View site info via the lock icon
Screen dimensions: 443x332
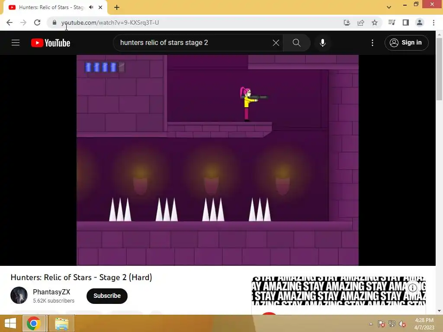pos(55,22)
